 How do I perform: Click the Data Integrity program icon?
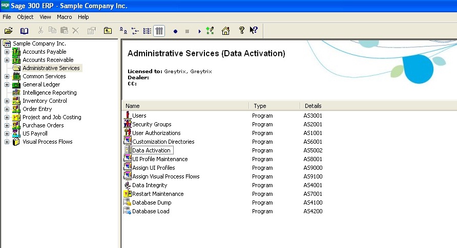128,185
